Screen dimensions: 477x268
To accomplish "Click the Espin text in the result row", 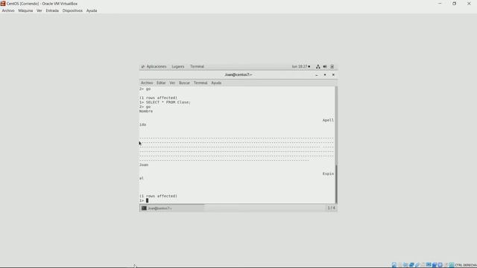I will (328, 173).
